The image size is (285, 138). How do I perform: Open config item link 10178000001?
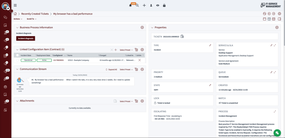point(58,60)
